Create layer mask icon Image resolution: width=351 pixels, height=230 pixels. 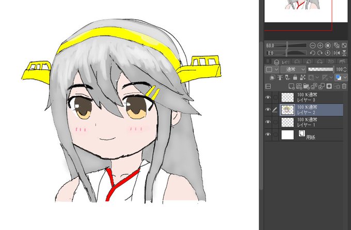pyautogui.click(x=329, y=86)
